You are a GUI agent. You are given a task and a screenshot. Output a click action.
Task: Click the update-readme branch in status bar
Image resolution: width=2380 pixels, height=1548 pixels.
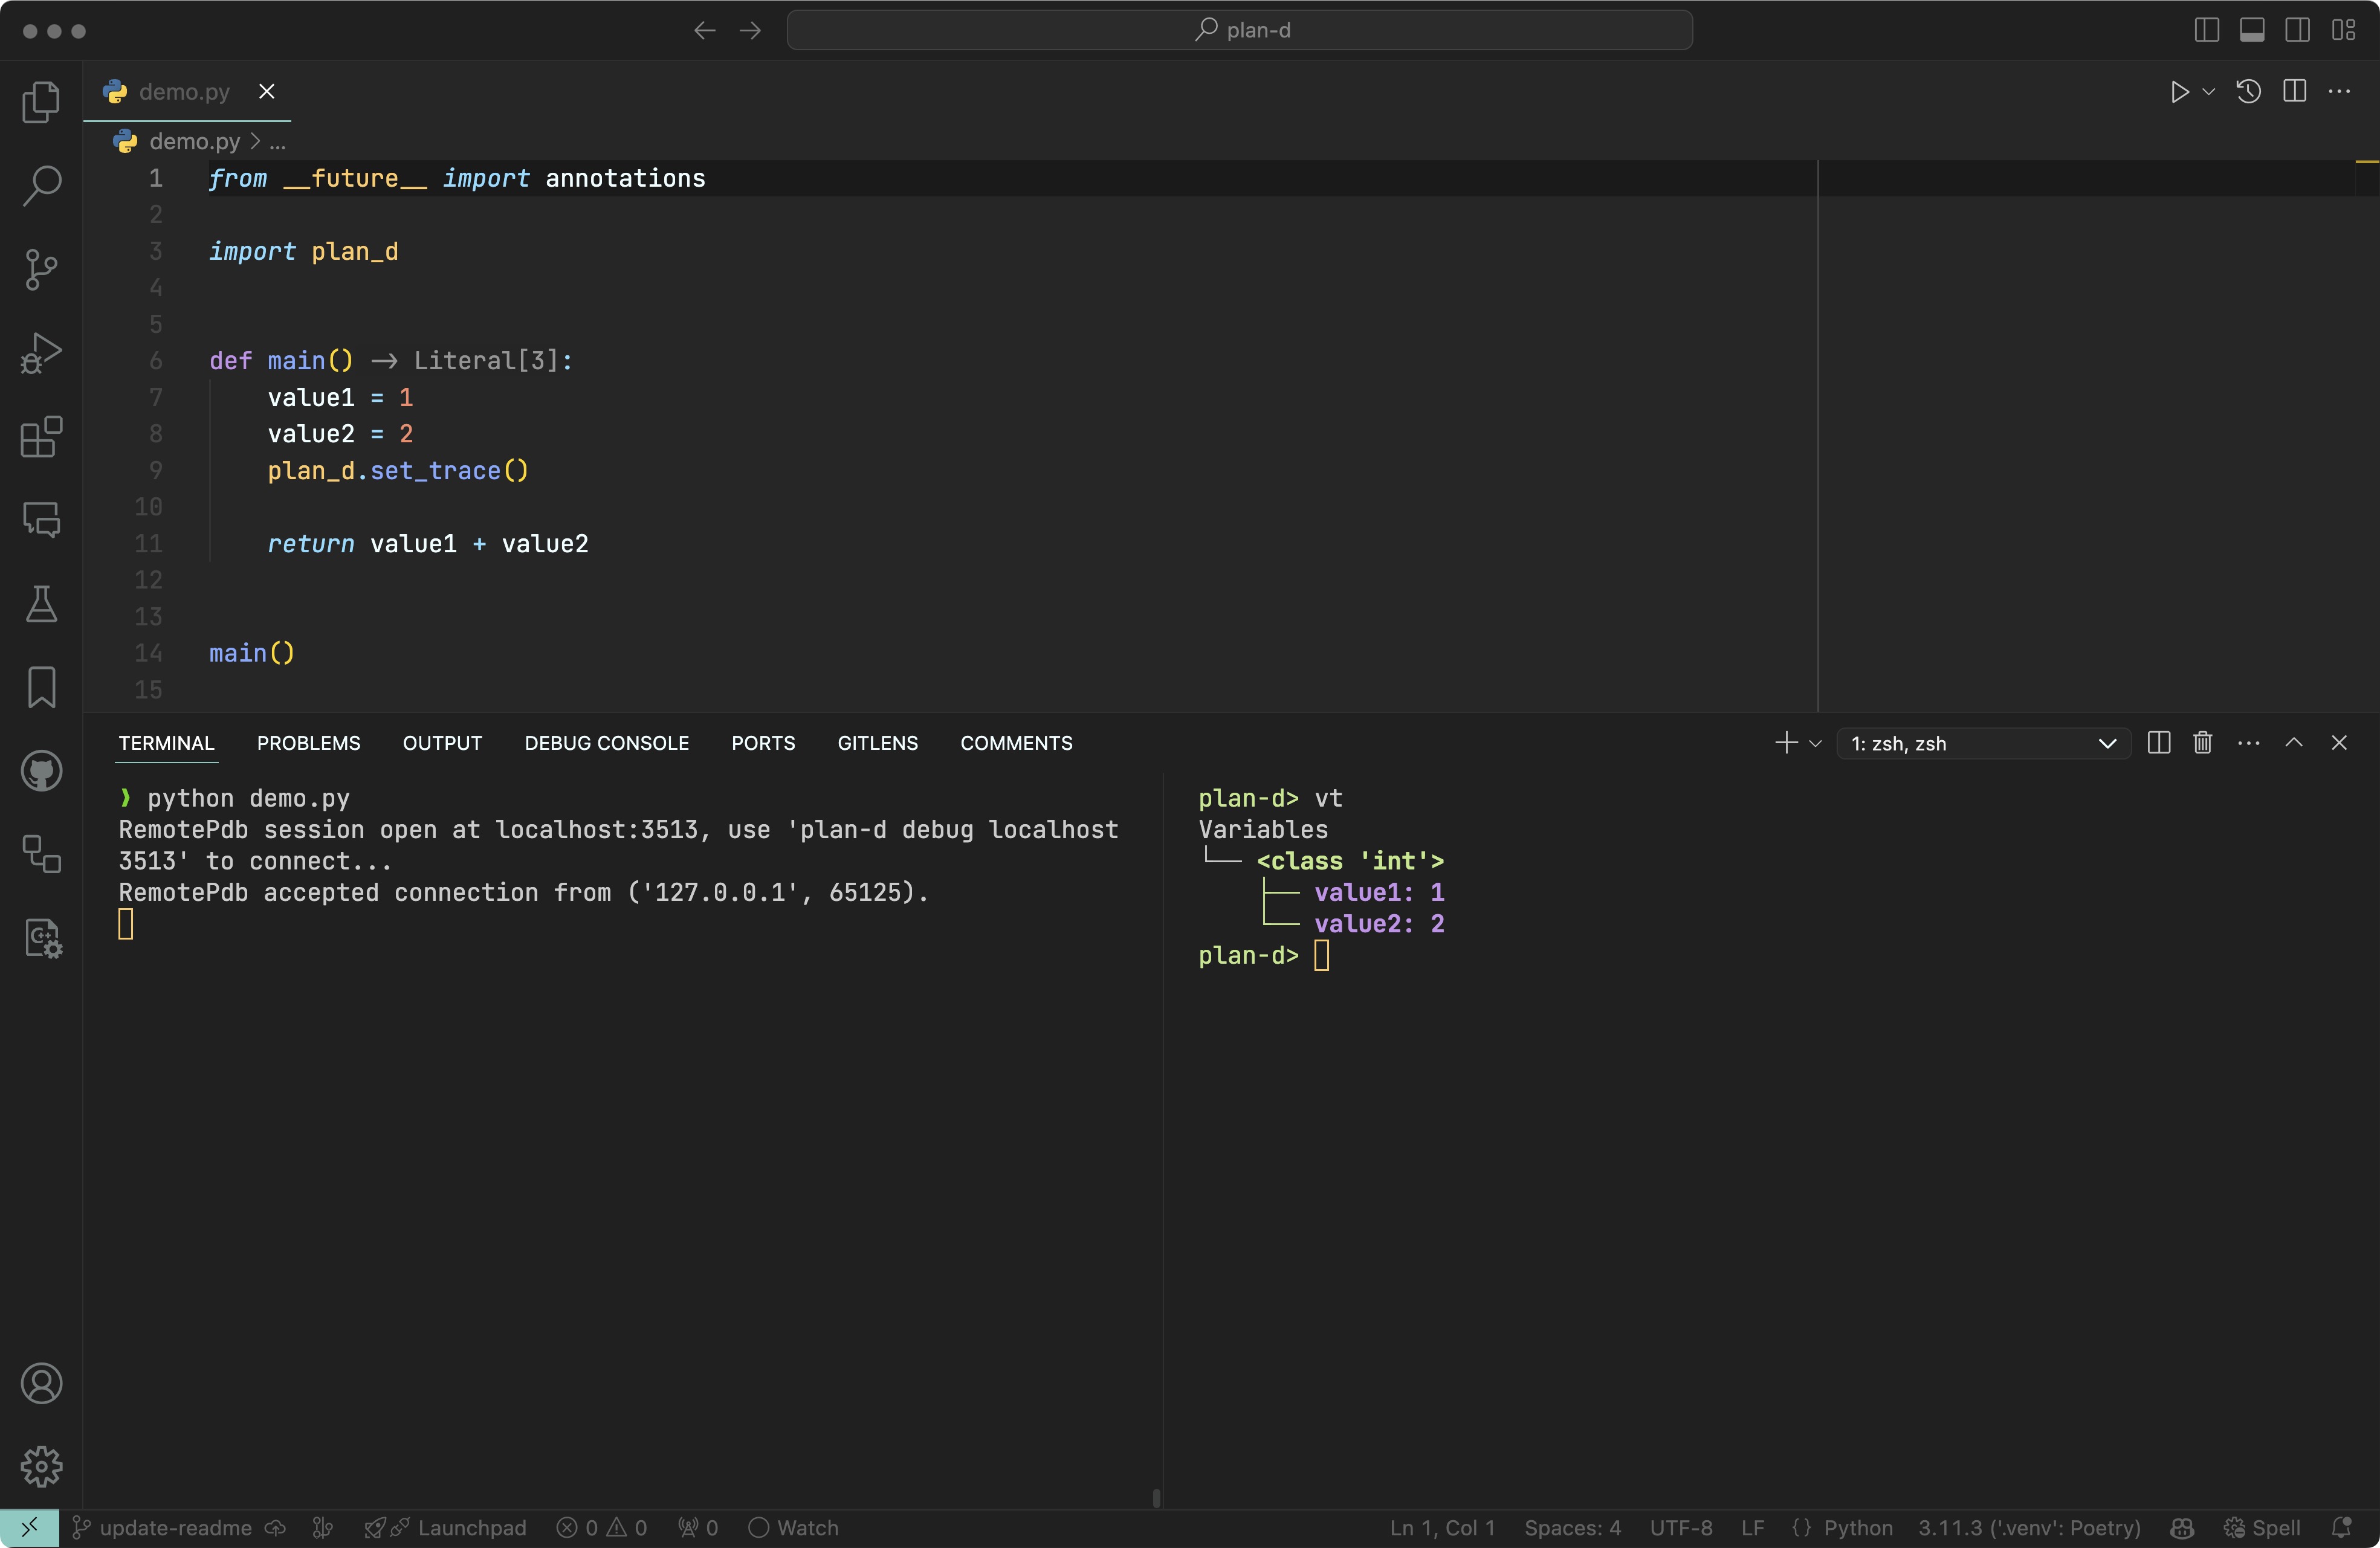coord(175,1528)
